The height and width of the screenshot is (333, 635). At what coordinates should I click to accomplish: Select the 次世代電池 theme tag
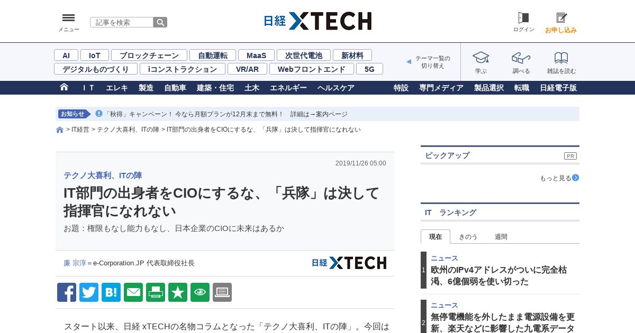[x=304, y=55]
